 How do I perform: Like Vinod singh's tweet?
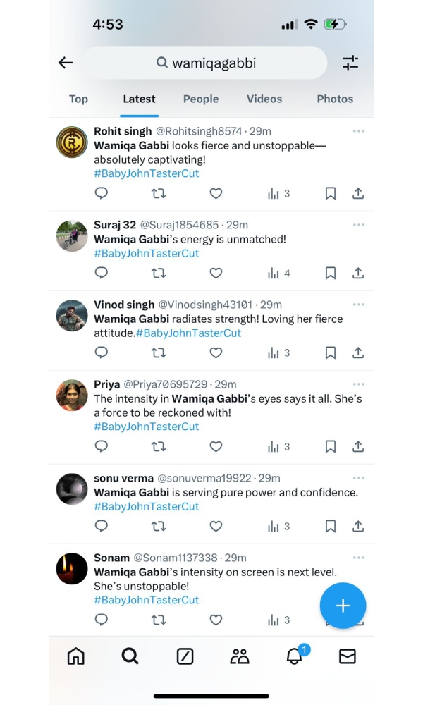coord(216,352)
